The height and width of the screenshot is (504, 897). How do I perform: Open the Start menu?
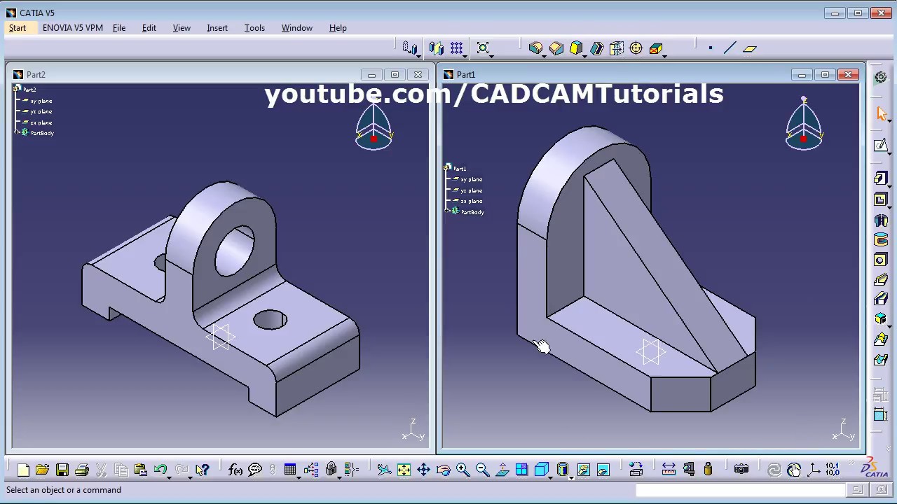point(18,28)
